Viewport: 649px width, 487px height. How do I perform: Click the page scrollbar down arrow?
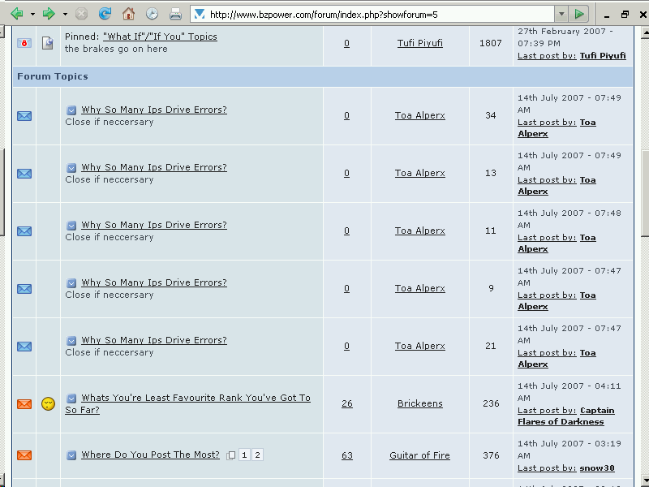[x=645, y=480]
